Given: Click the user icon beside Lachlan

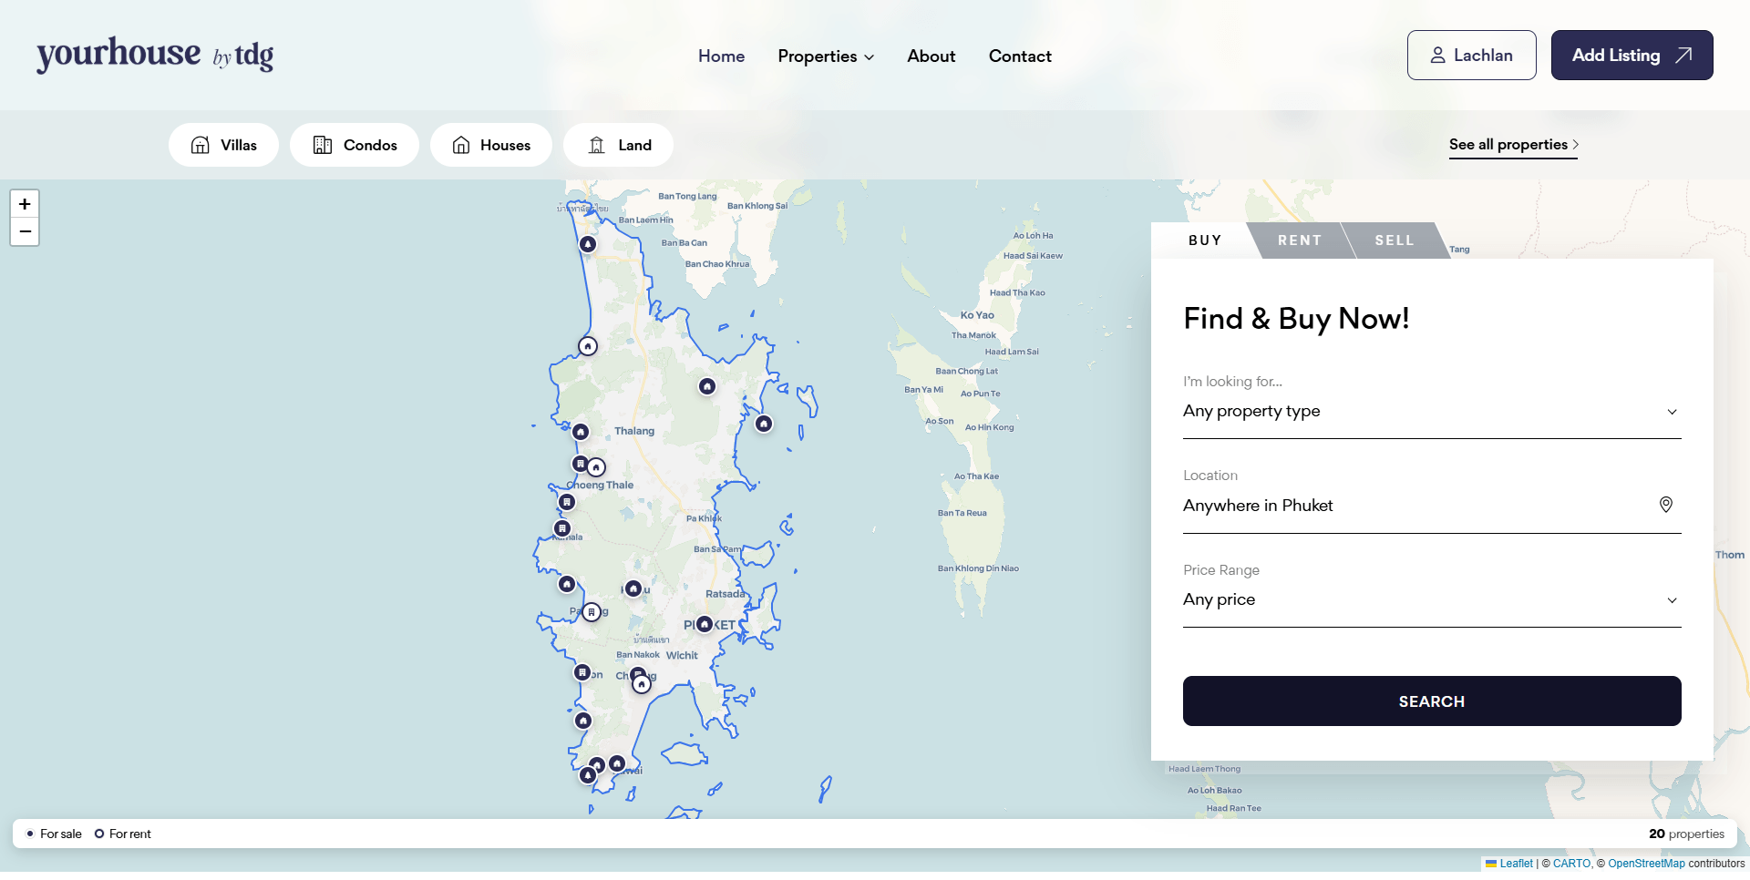Looking at the screenshot, I should coord(1437,56).
